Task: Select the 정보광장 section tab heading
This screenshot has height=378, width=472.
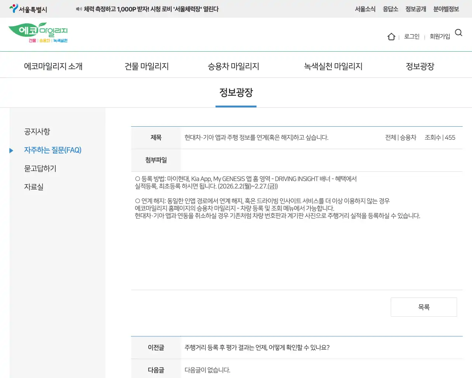Action: pyautogui.click(x=236, y=93)
